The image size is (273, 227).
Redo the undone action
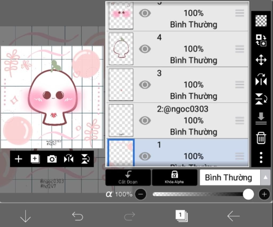(130, 216)
